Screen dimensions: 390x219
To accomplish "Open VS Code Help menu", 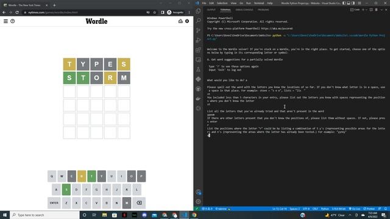I will (x=269, y=3).
